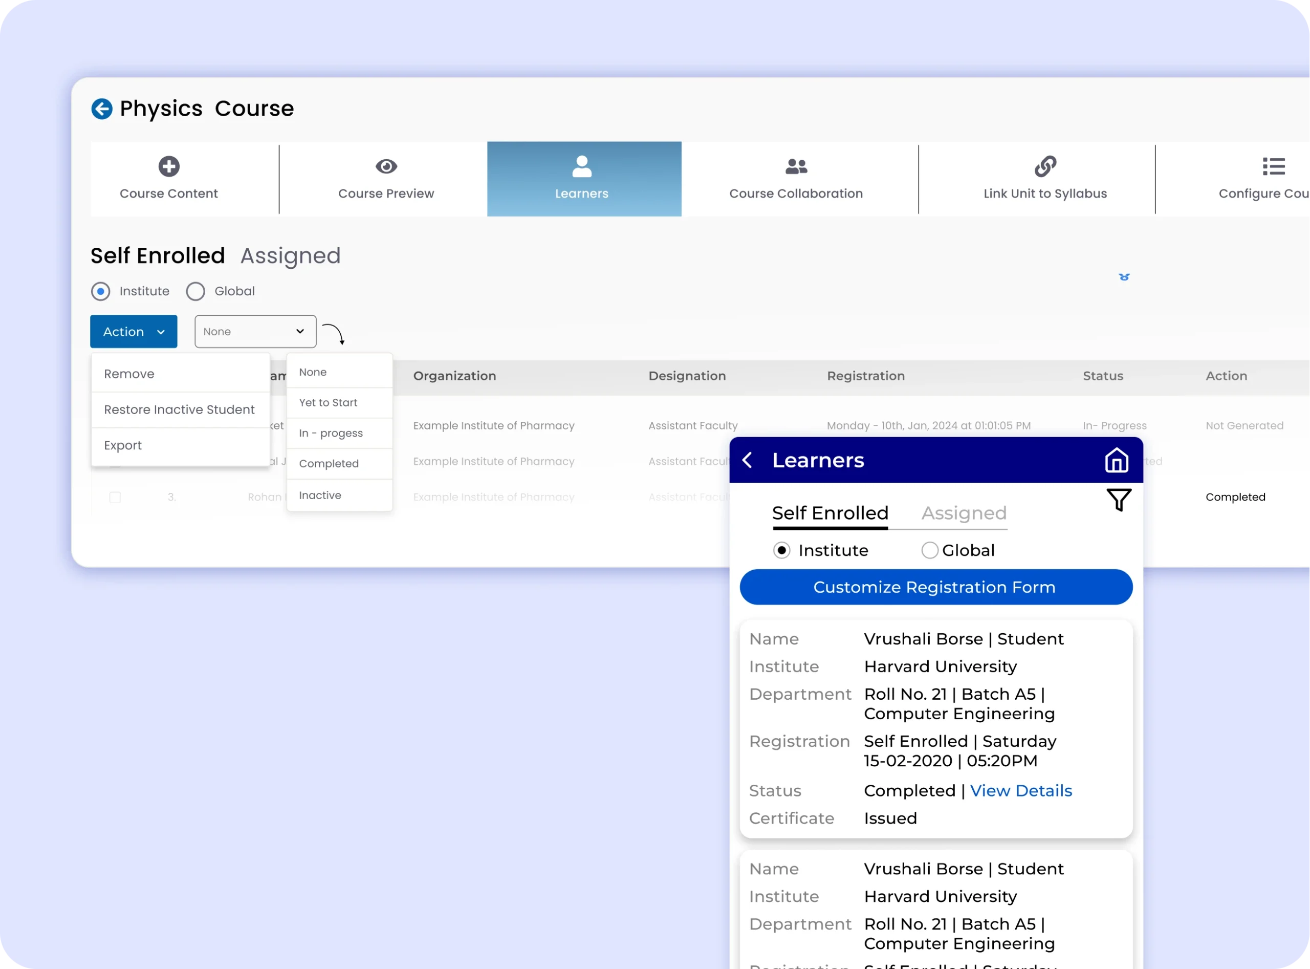
Task: Click Configure Course list icon
Action: [x=1273, y=166]
